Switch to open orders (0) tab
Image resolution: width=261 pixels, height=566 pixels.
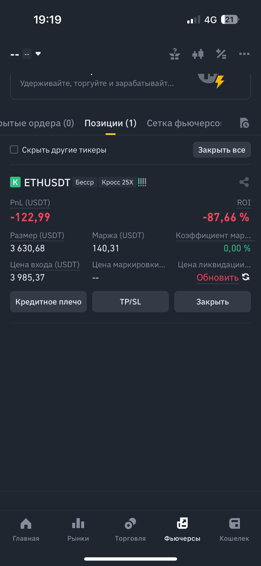(37, 123)
